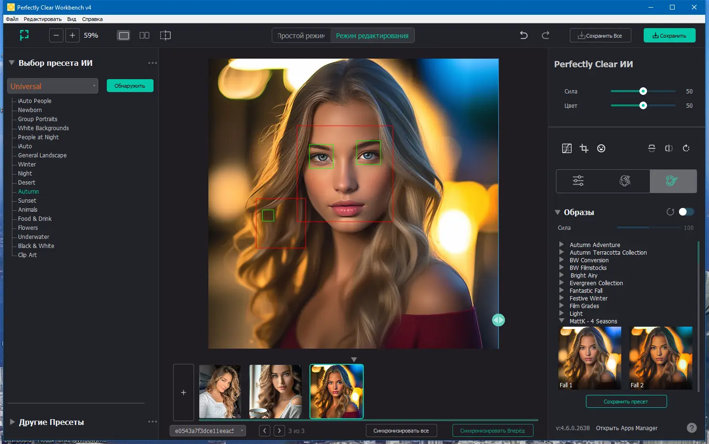This screenshot has height=444, width=709.
Task: Click the Обнаружить button
Action: click(x=130, y=86)
